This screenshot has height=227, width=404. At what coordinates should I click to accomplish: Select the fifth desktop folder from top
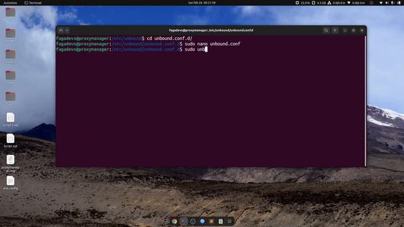pyautogui.click(x=10, y=98)
